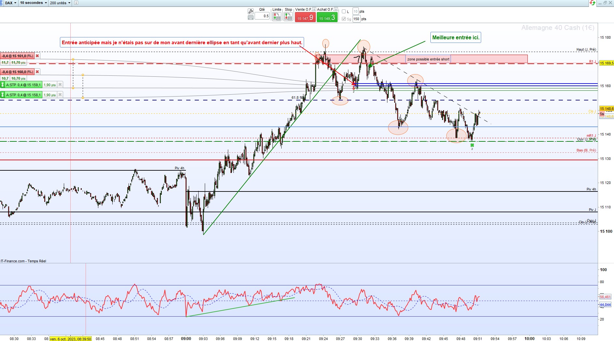Click the 10,70 pts profit label
Viewport: 614px width, 341px height.
point(18,78)
